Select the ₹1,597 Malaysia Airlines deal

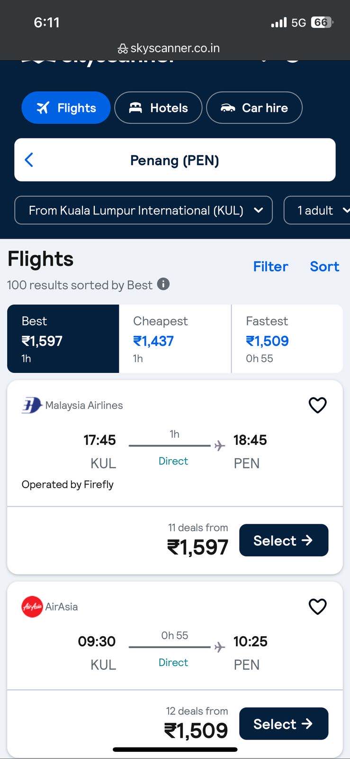(284, 540)
